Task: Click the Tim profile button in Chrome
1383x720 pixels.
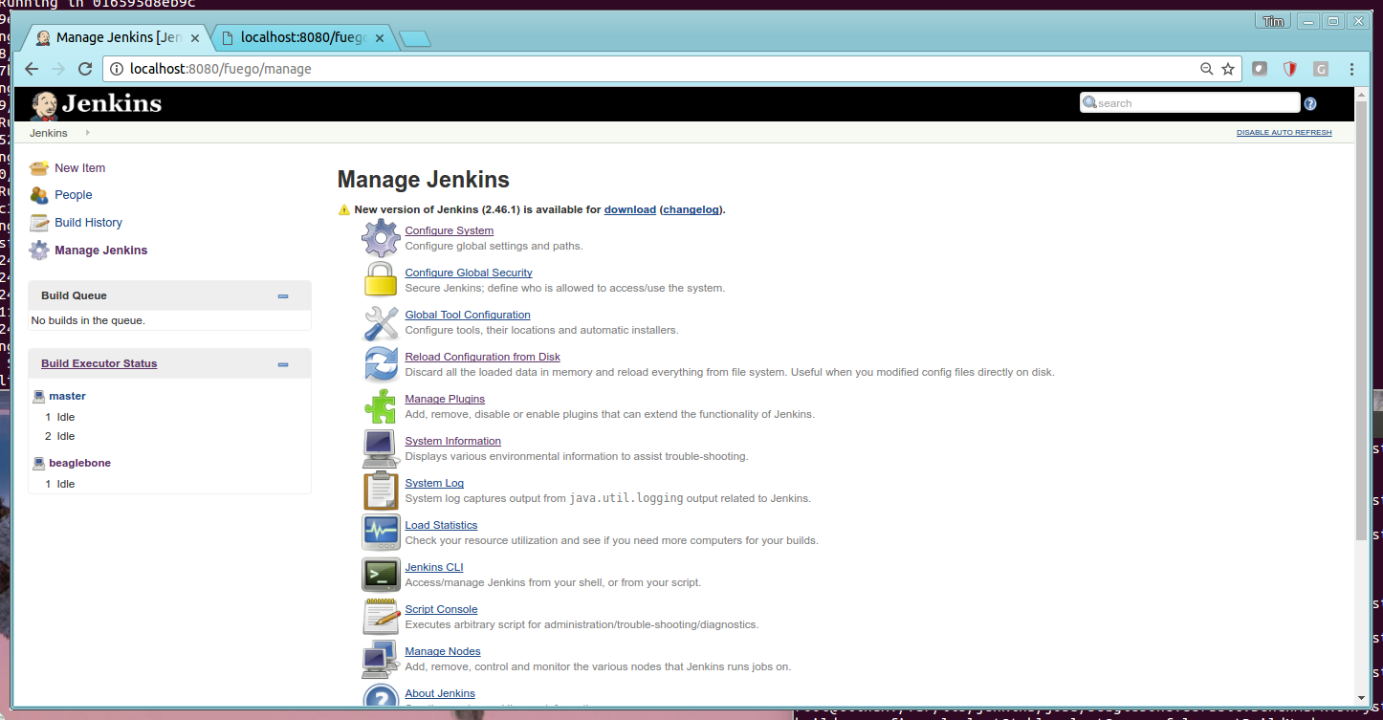Action: tap(1273, 21)
